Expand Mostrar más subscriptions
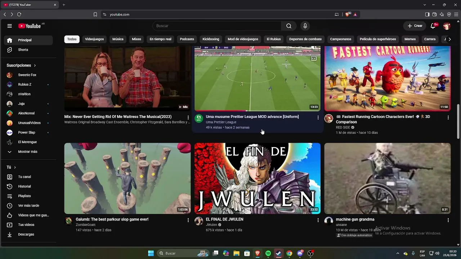The image size is (461, 259). pyautogui.click(x=28, y=152)
